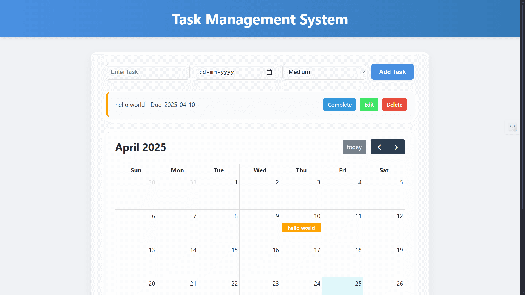
Task: Open the date picker calendar icon
Action: pos(269,72)
